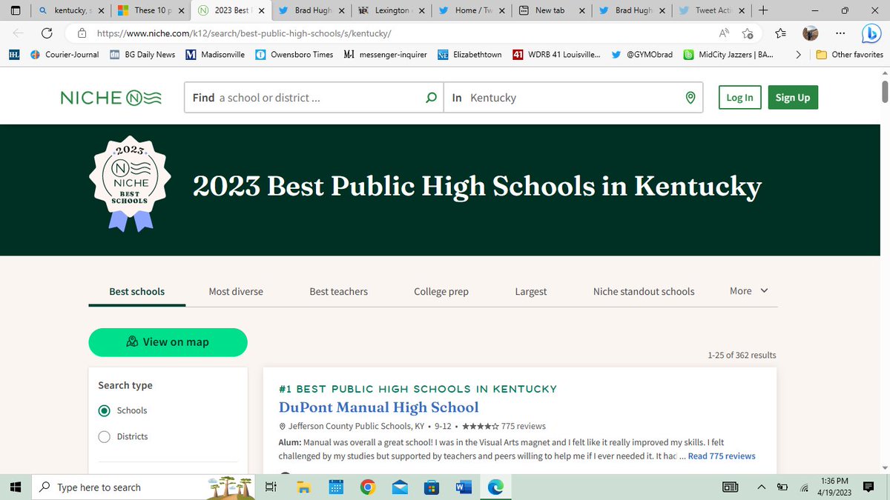Open Owensboro Times bookmark

[294, 54]
